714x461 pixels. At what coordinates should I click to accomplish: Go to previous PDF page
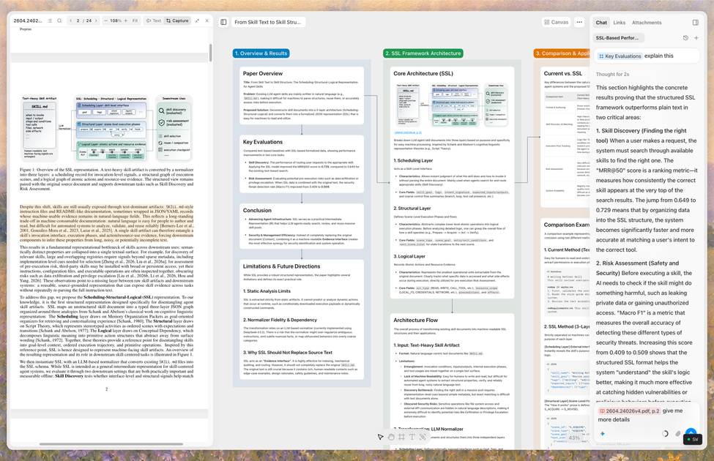70,20
